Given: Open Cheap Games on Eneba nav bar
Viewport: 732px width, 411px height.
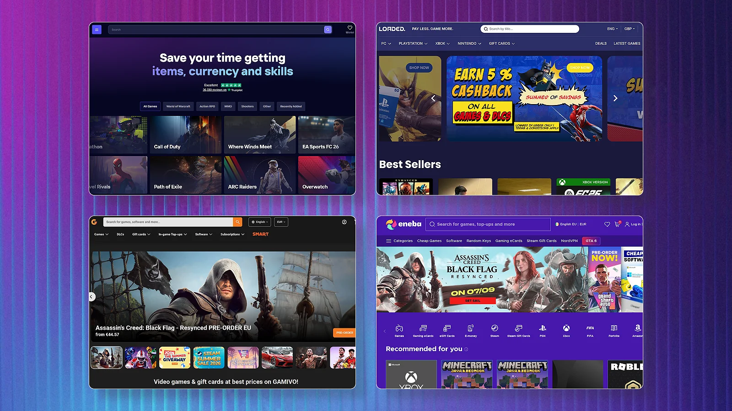Looking at the screenshot, I should tap(429, 241).
